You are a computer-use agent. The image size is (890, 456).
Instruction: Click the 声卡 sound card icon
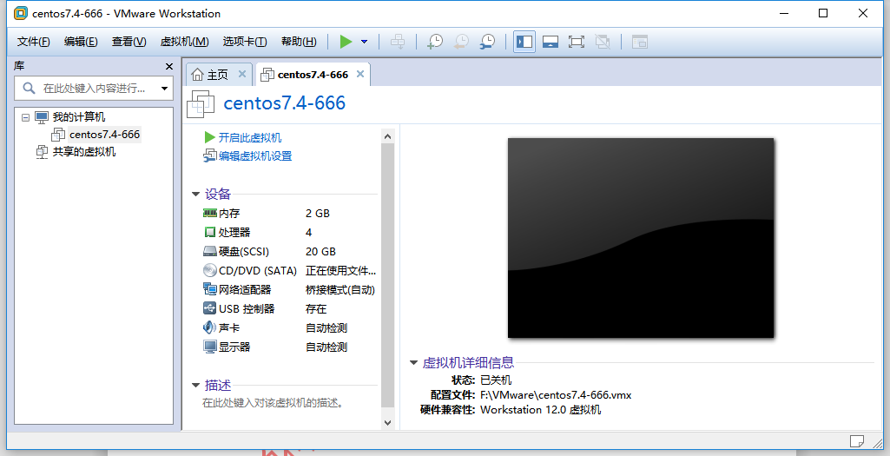pyautogui.click(x=209, y=327)
